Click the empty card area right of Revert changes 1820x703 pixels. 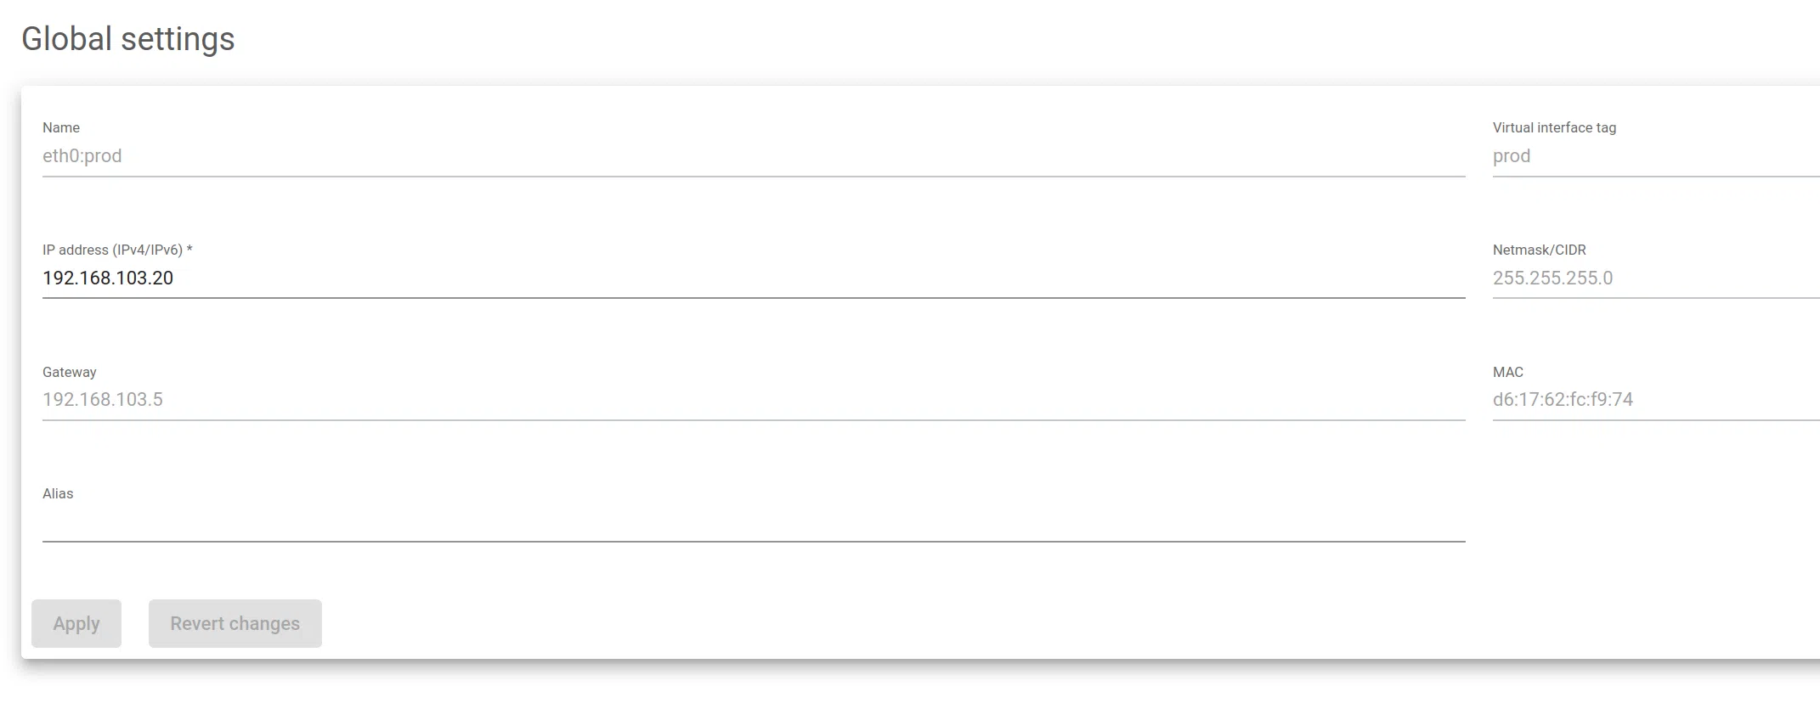(x=850, y=624)
